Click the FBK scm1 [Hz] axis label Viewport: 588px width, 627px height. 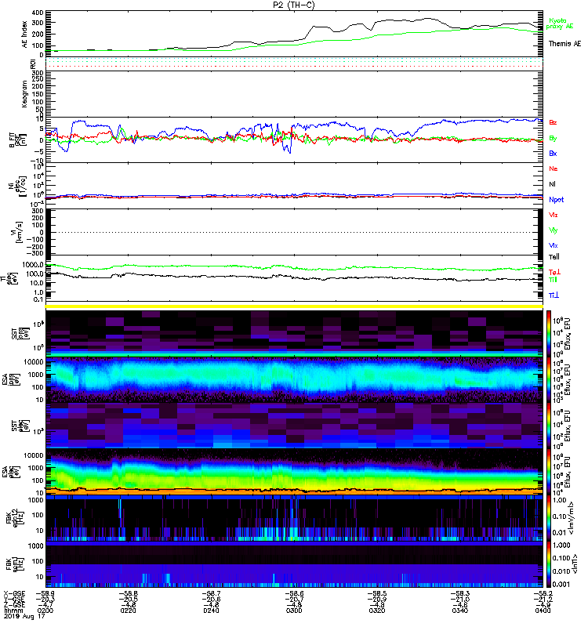pos(15,563)
